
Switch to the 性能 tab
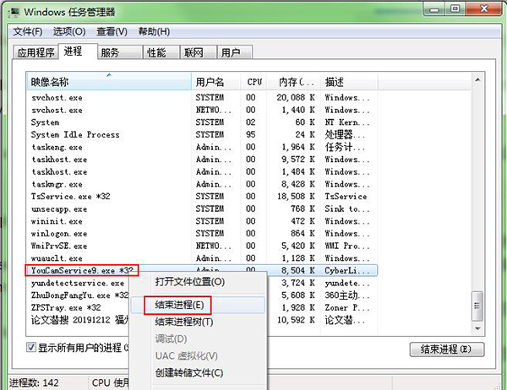coord(156,52)
